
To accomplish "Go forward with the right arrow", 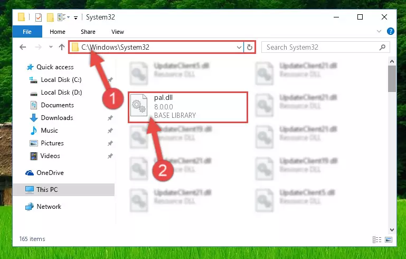I will [x=38, y=47].
